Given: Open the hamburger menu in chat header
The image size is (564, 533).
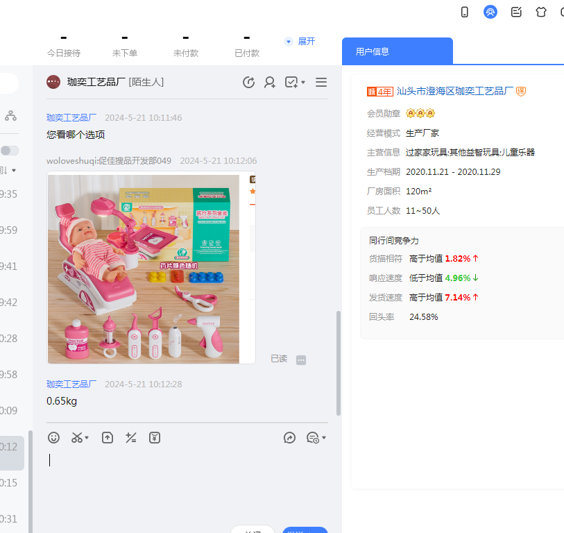Looking at the screenshot, I should coord(321,83).
